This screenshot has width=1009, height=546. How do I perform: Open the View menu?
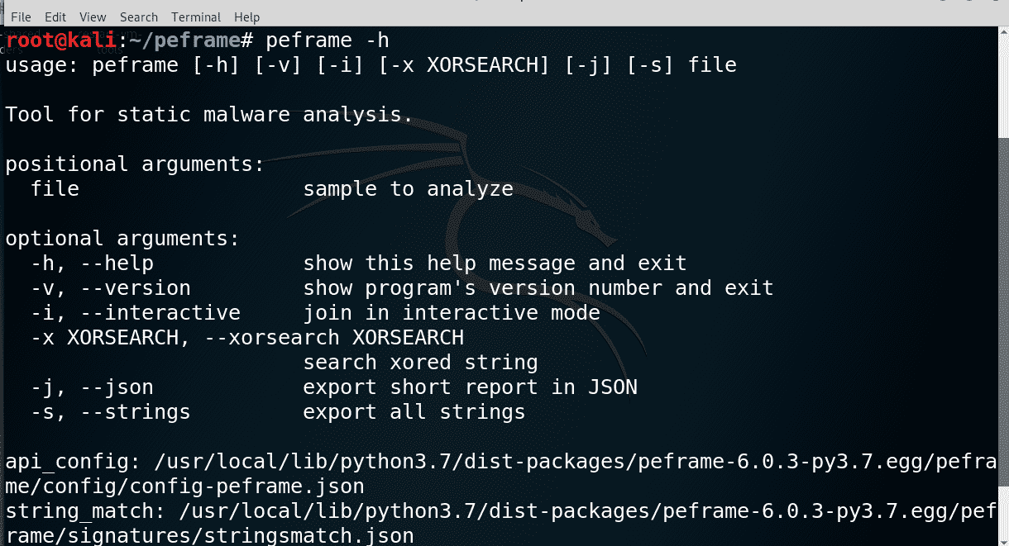click(x=93, y=17)
